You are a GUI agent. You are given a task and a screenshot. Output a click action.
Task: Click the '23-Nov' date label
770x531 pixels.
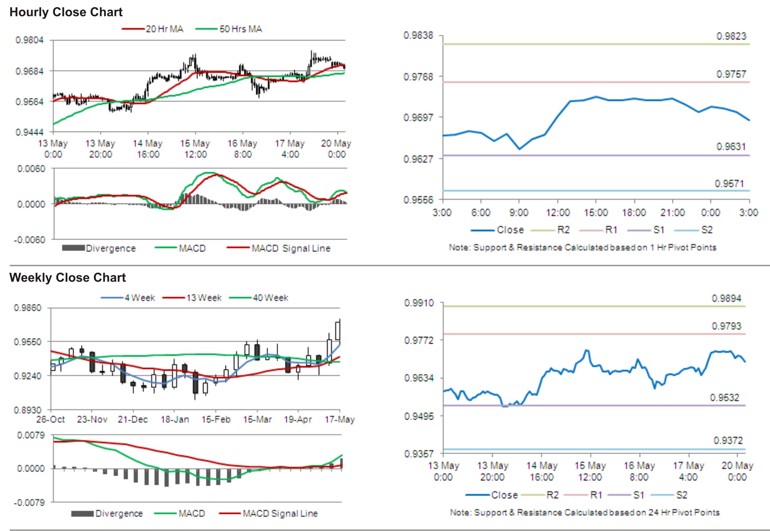pyautogui.click(x=92, y=419)
